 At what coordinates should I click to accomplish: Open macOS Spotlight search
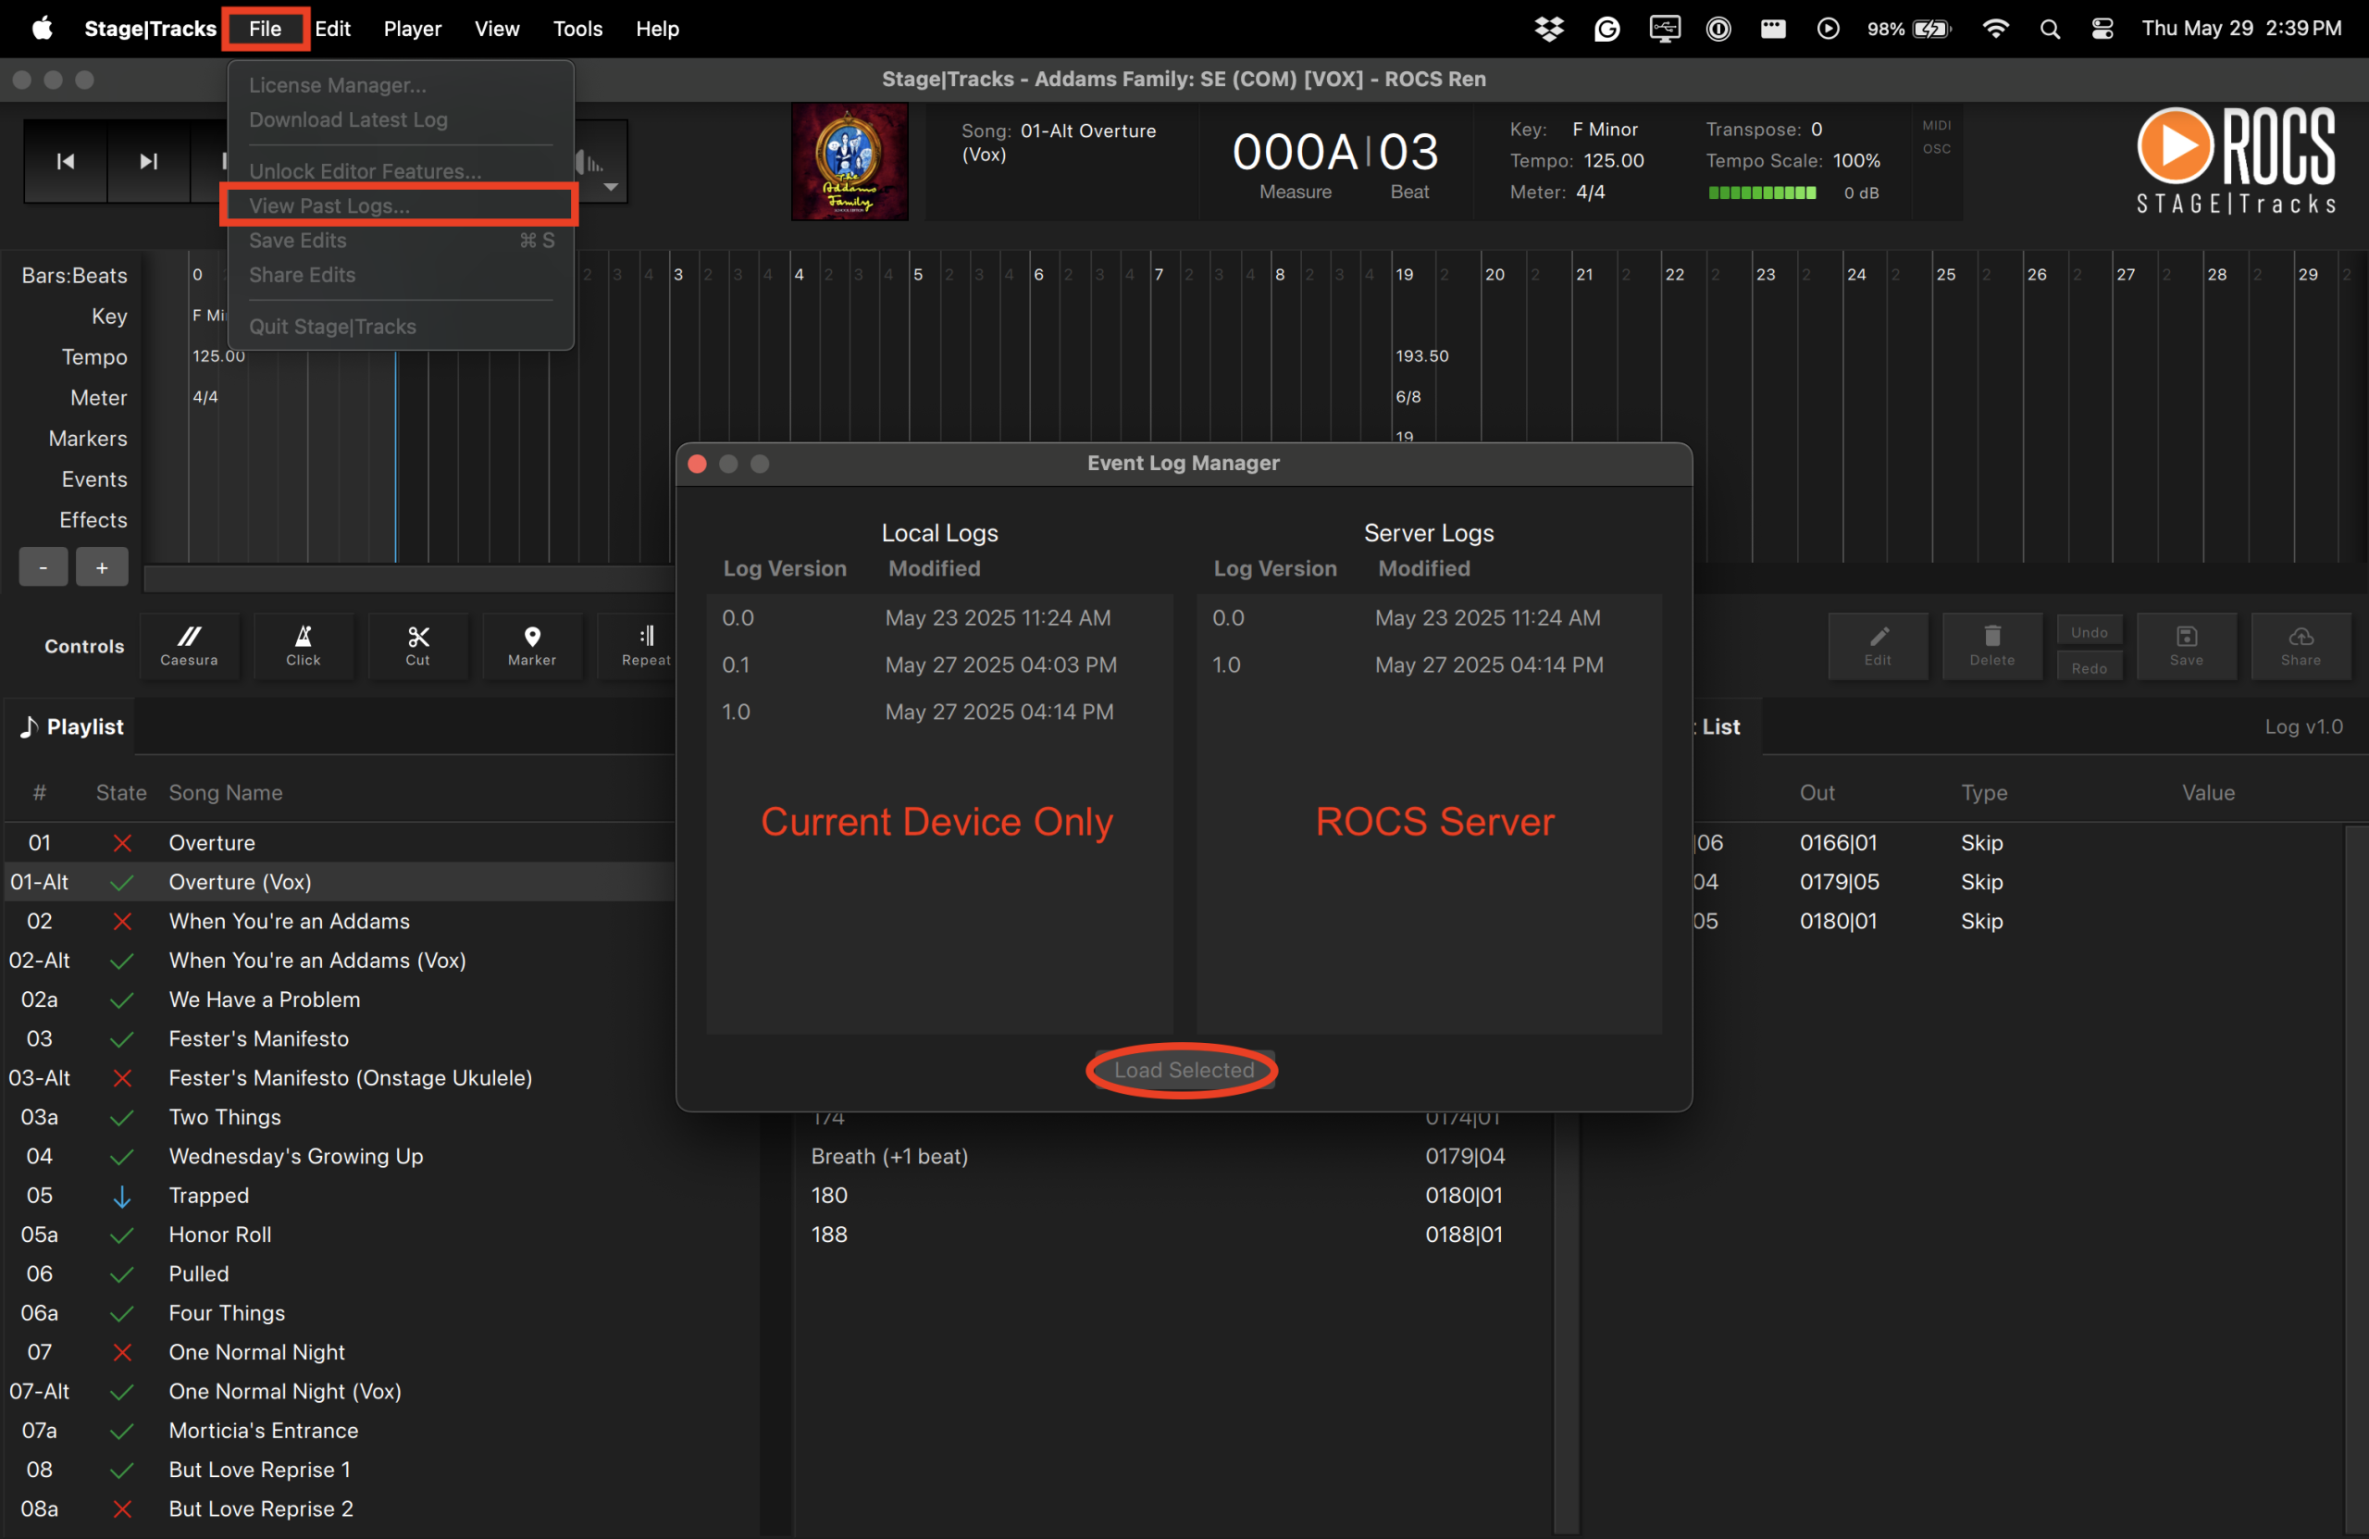pyautogui.click(x=2050, y=29)
